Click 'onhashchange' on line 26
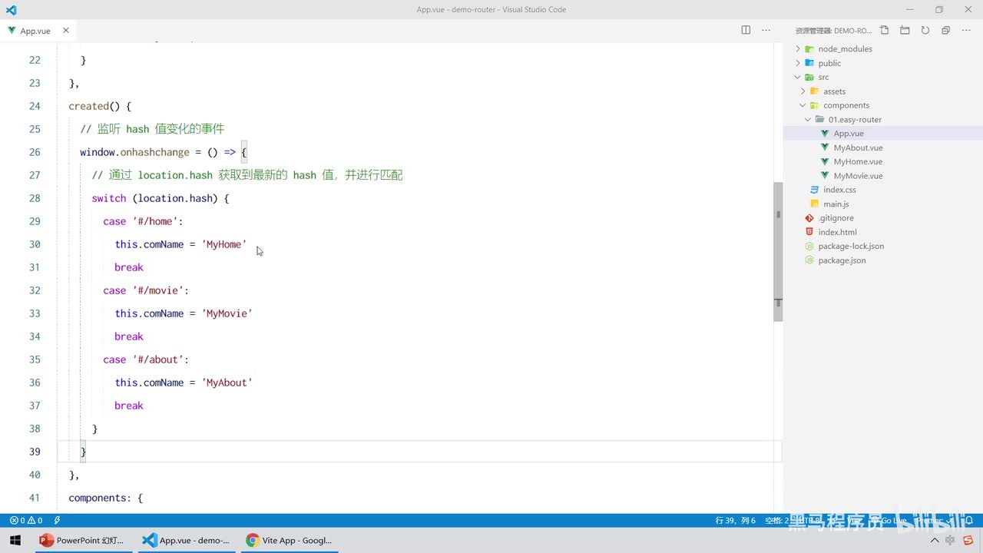The image size is (983, 553). click(154, 152)
